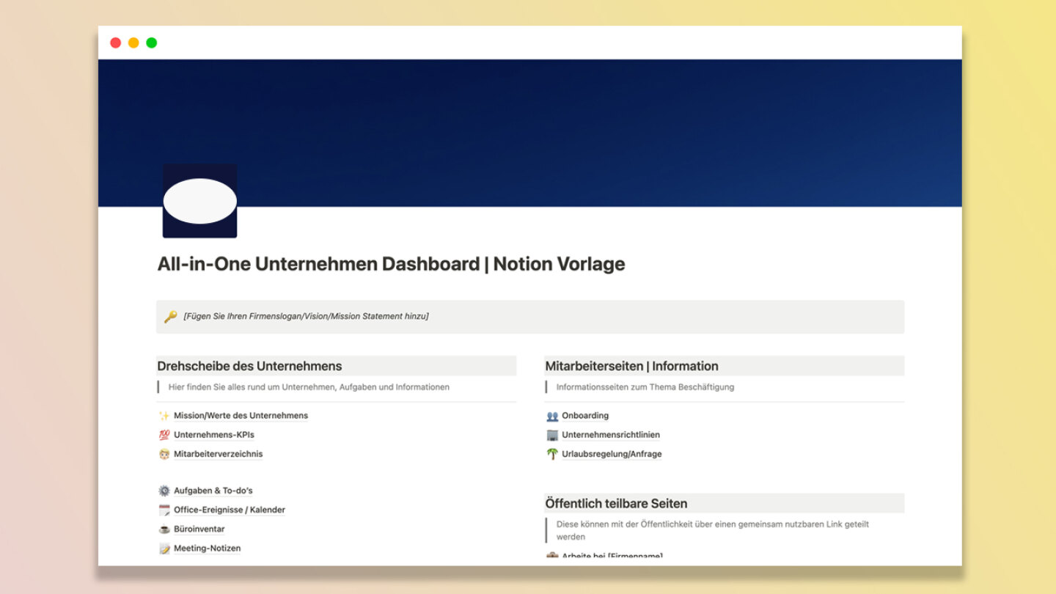Open the Urlaubsregelung/Anfrage page link

pyautogui.click(x=612, y=454)
